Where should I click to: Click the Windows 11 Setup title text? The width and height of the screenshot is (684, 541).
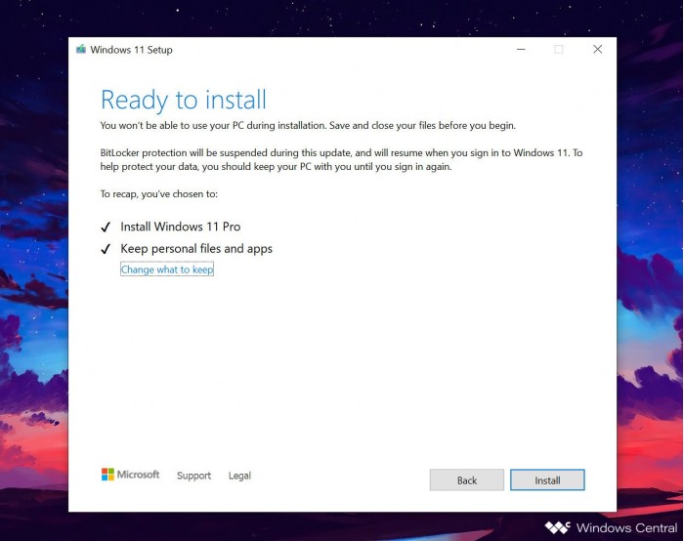tap(131, 50)
